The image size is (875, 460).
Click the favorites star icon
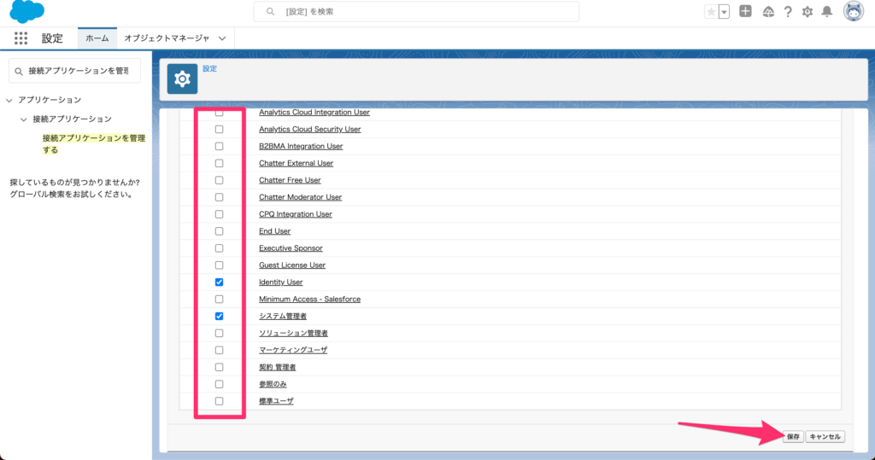711,12
